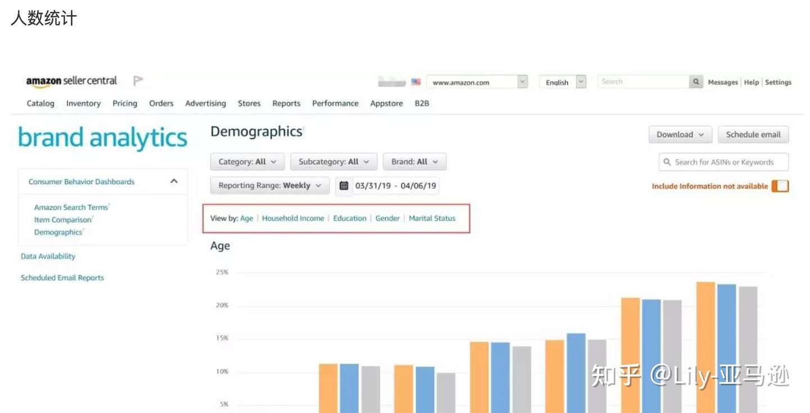View demographics by Gender
Image resolution: width=810 pixels, height=413 pixels.
pos(388,218)
